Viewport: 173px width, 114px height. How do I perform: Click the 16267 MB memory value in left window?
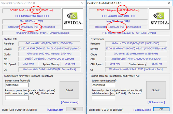[70, 64]
